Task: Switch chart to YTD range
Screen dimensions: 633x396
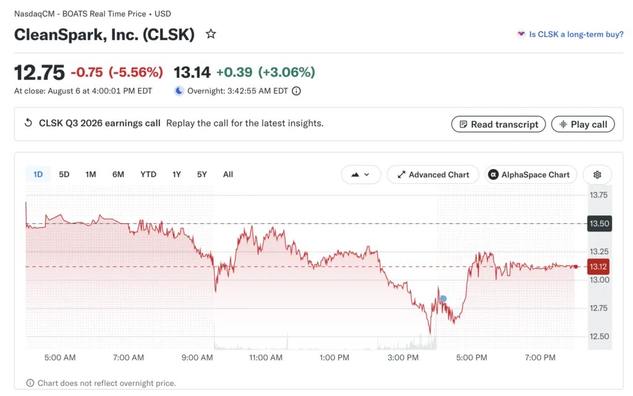Action: (x=148, y=174)
